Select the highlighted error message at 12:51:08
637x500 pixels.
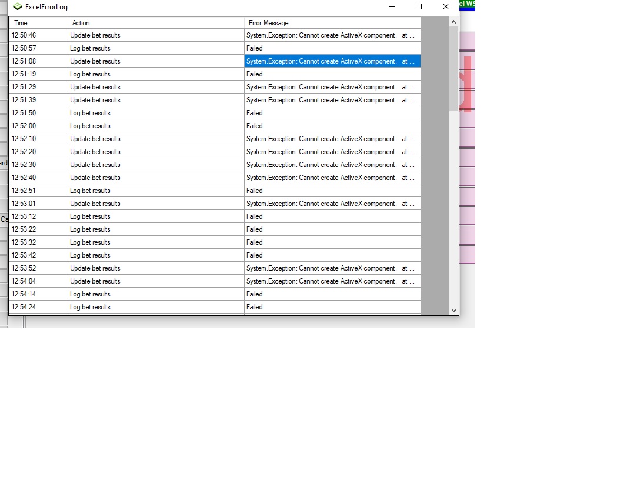[x=332, y=61]
